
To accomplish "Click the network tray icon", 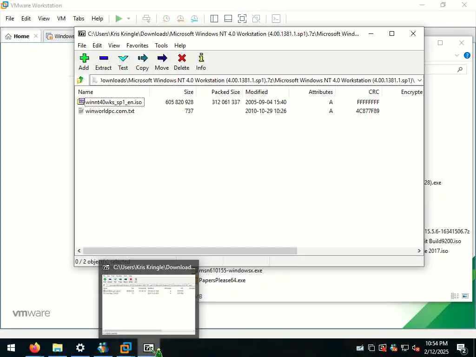I will pos(405,348).
